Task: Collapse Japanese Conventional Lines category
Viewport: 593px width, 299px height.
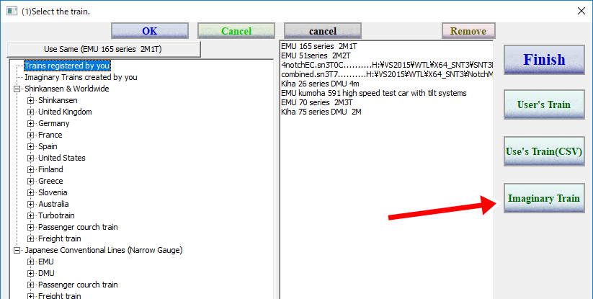Action: pos(17,250)
